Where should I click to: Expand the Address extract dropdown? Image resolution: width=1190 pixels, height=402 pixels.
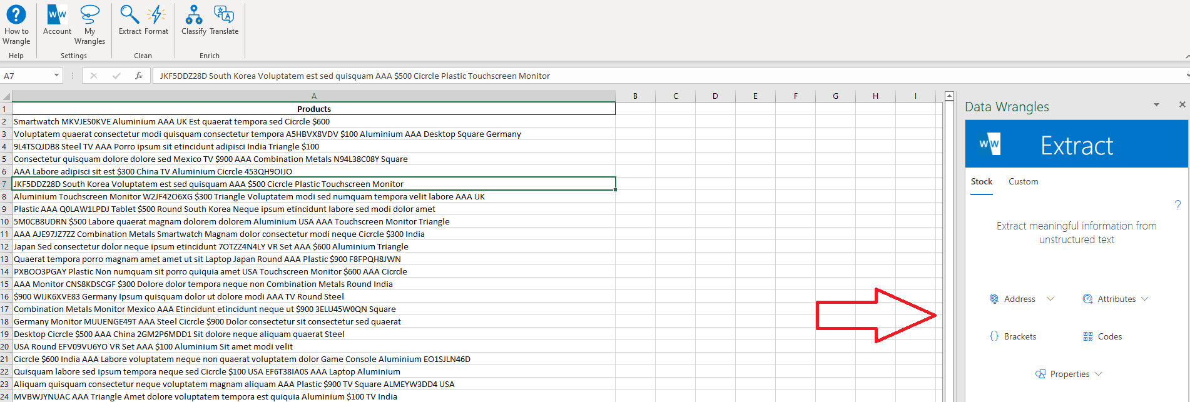(x=1050, y=299)
